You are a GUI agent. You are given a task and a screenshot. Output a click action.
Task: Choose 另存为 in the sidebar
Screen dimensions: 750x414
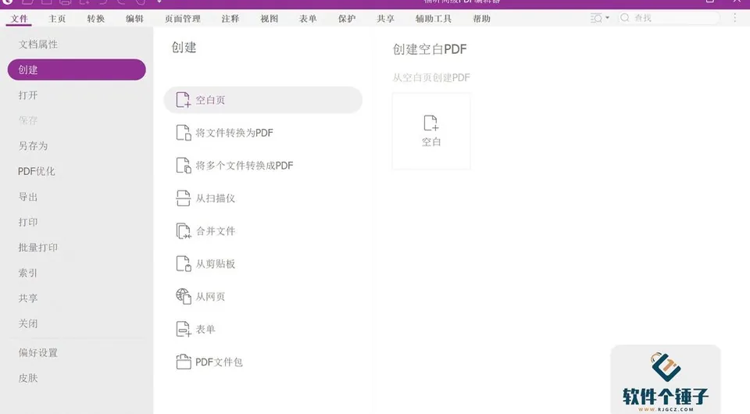(x=77, y=146)
